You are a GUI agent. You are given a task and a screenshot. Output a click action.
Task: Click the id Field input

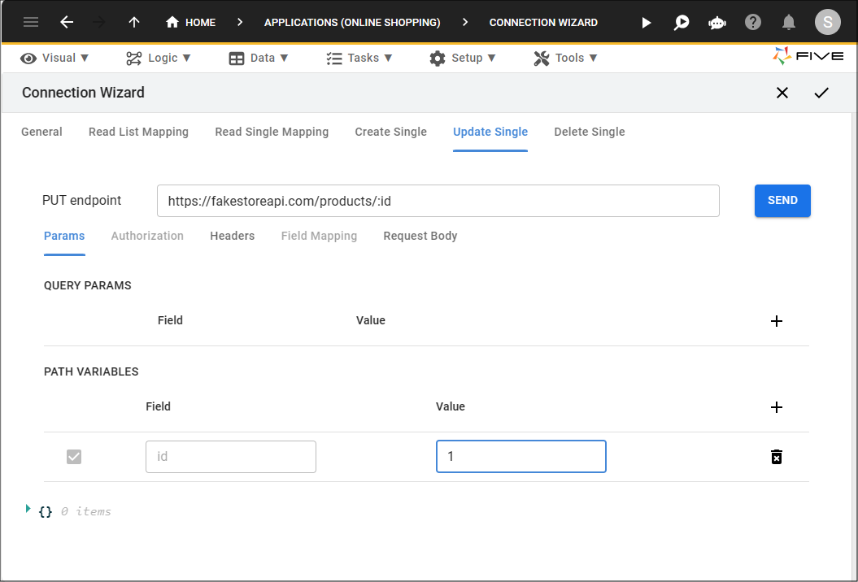[x=231, y=457]
